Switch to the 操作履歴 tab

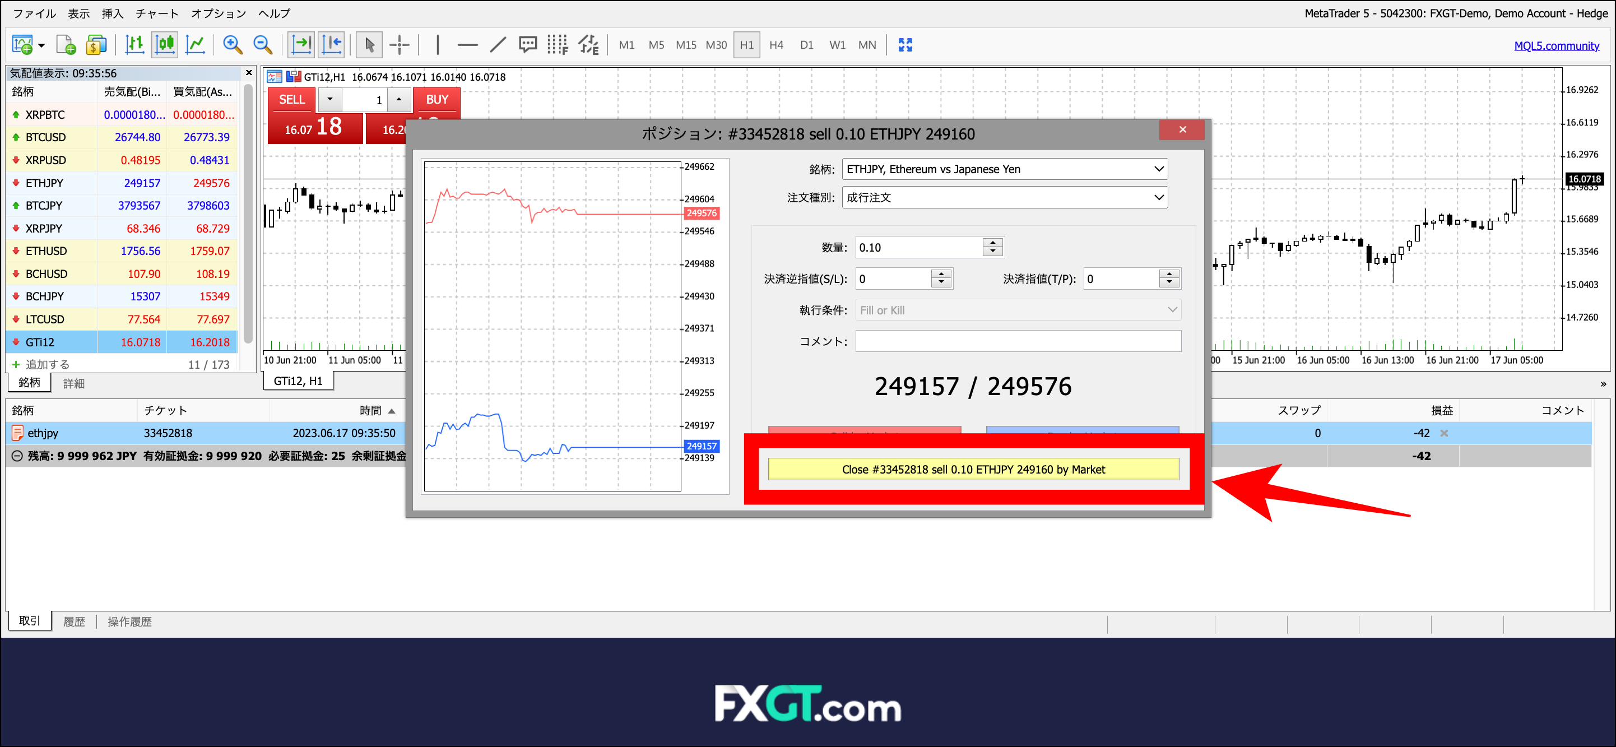(x=129, y=621)
